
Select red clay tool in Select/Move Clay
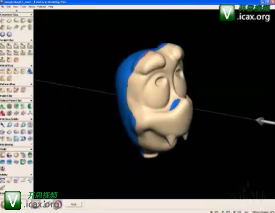pos(3,113)
